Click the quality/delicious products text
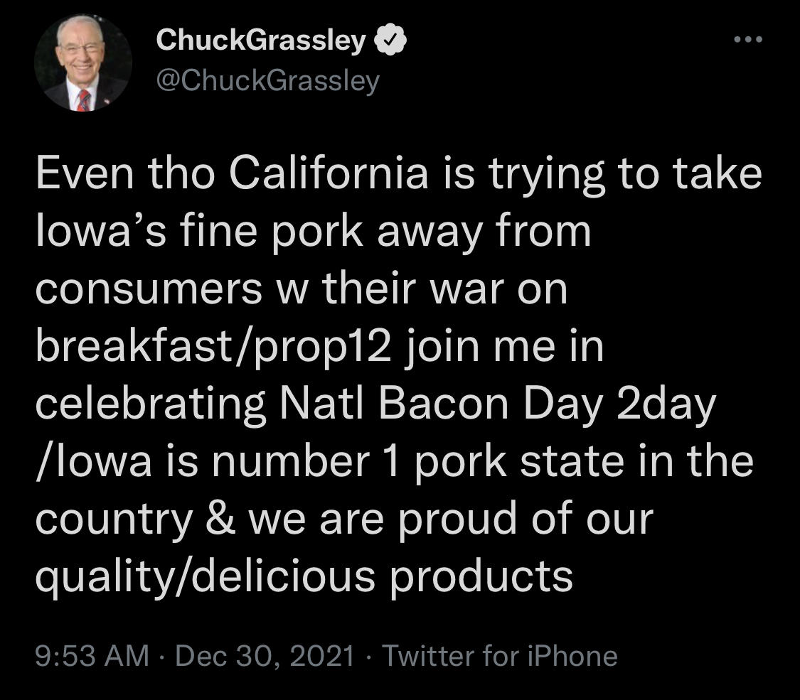 (x=304, y=576)
